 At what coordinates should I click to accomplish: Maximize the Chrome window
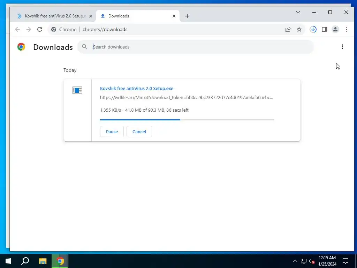(x=330, y=12)
